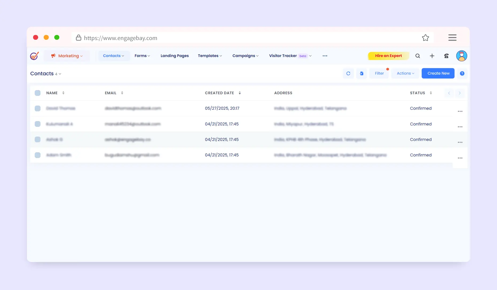497x290 pixels.
Task: Click the Create New button
Action: tap(438, 73)
